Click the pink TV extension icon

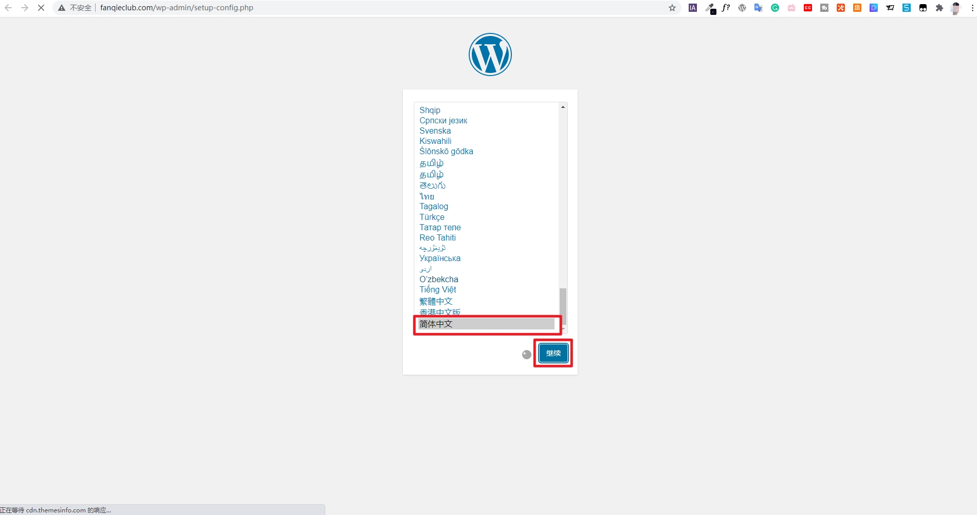pos(791,8)
